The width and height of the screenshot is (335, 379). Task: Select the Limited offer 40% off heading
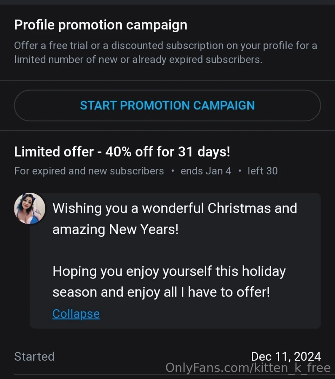coord(122,152)
